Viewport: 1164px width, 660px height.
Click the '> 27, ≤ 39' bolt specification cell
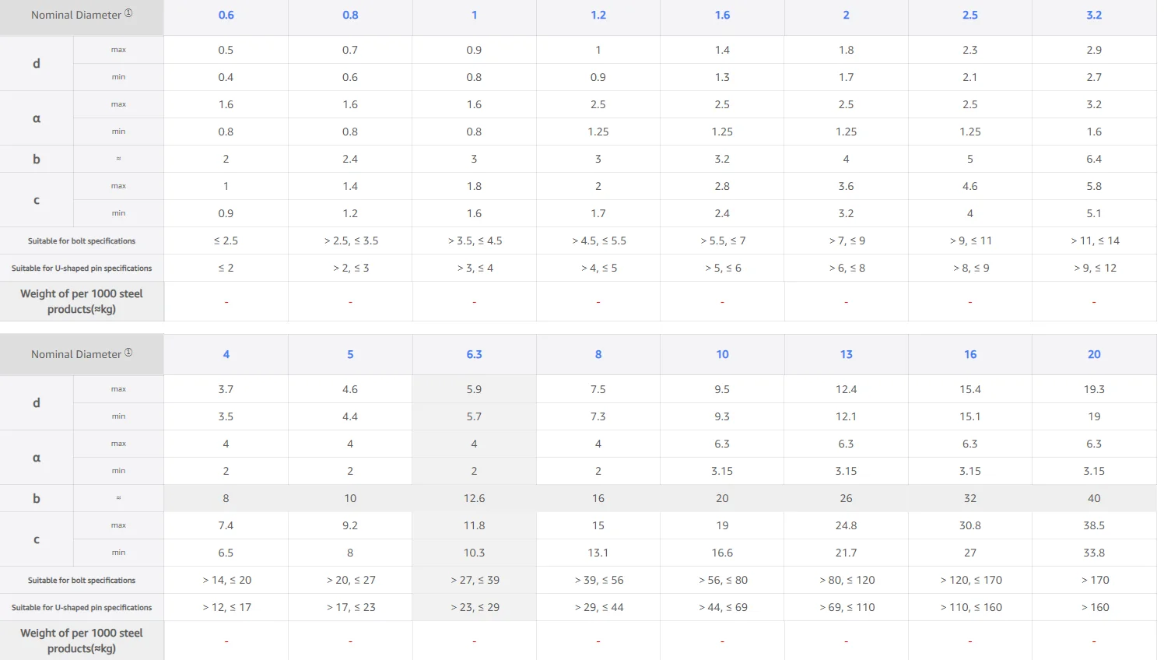pos(475,580)
